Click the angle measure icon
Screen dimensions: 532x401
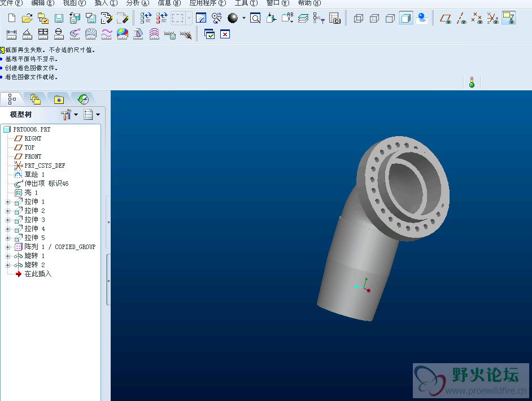[27, 34]
